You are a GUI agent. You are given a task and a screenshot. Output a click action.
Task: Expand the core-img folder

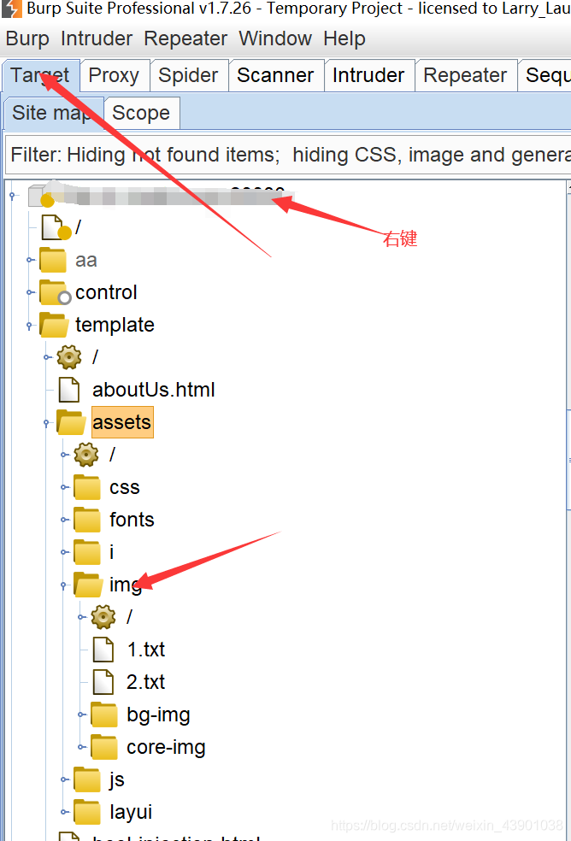point(82,747)
